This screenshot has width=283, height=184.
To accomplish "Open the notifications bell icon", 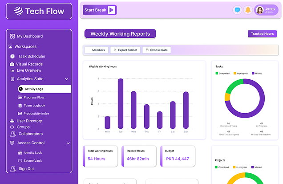I will pos(248,10).
